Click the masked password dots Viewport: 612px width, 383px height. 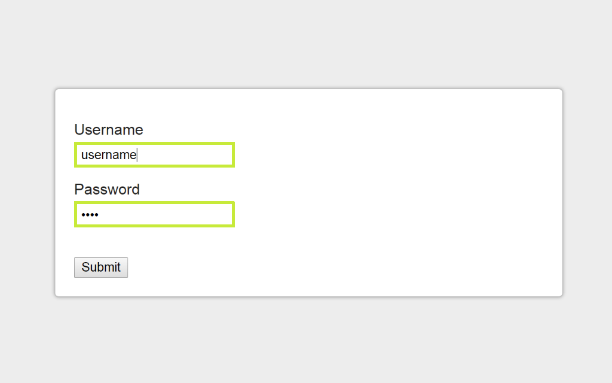pos(90,215)
